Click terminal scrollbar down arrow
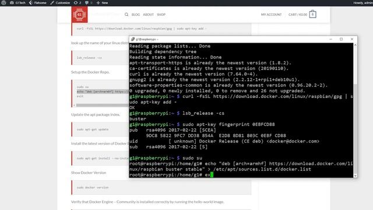Image resolution: width=373 pixels, height=210 pixels. pyautogui.click(x=356, y=176)
